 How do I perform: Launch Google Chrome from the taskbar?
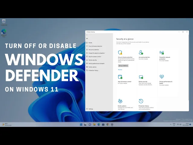(x=108, y=124)
